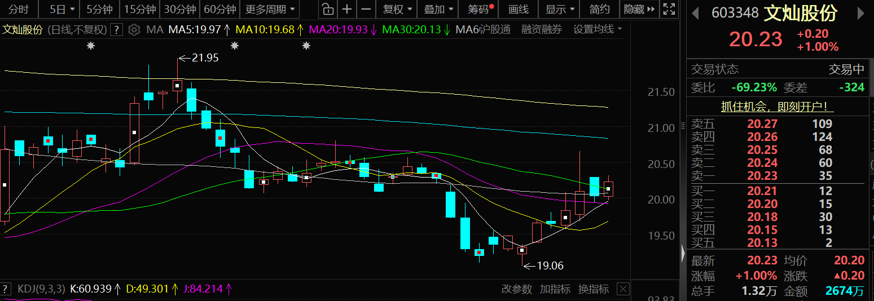Toggle the 简约 simple view mode

[x=599, y=9]
